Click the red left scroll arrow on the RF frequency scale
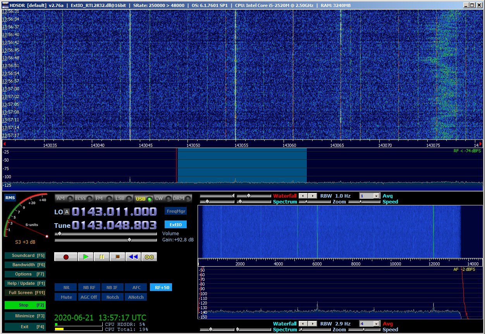This screenshot has height=334, width=485. (x=4, y=143)
